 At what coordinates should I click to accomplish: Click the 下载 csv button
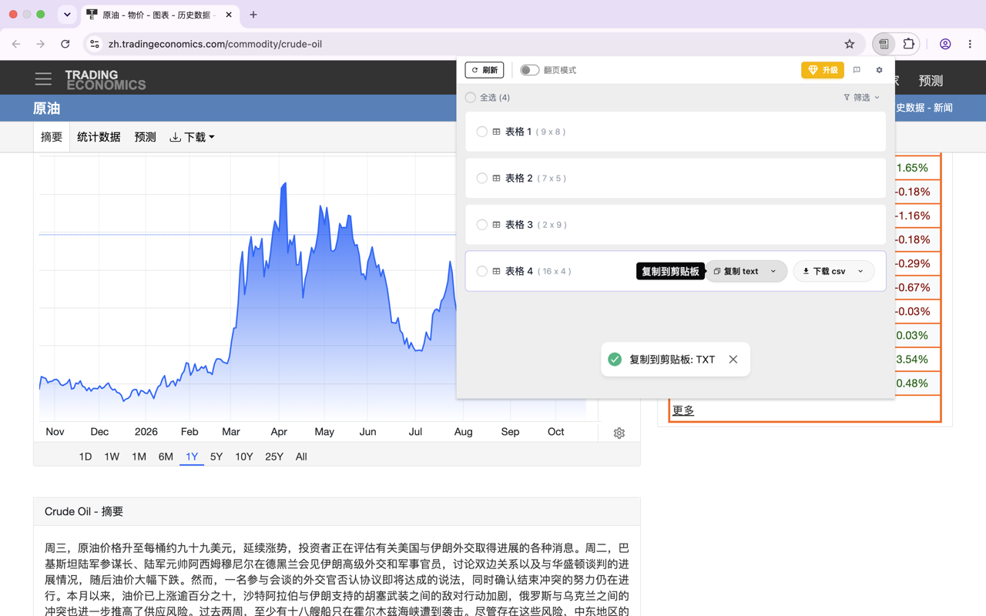pyautogui.click(x=824, y=271)
